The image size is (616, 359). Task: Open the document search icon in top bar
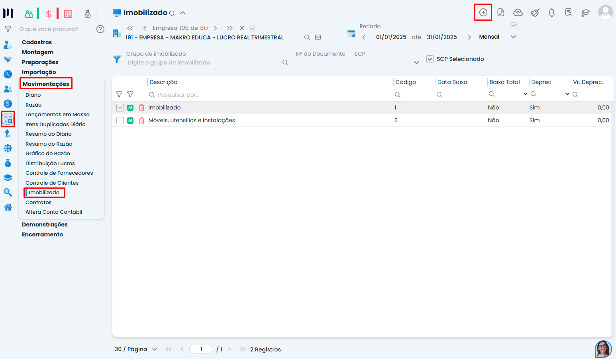coord(569,12)
